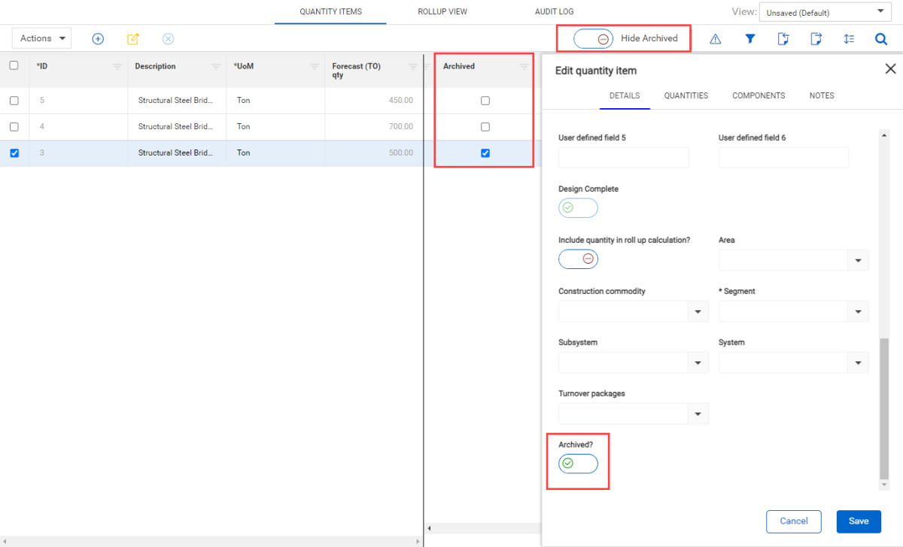Click the add new item plus icon
The image size is (903, 547).
[98, 38]
